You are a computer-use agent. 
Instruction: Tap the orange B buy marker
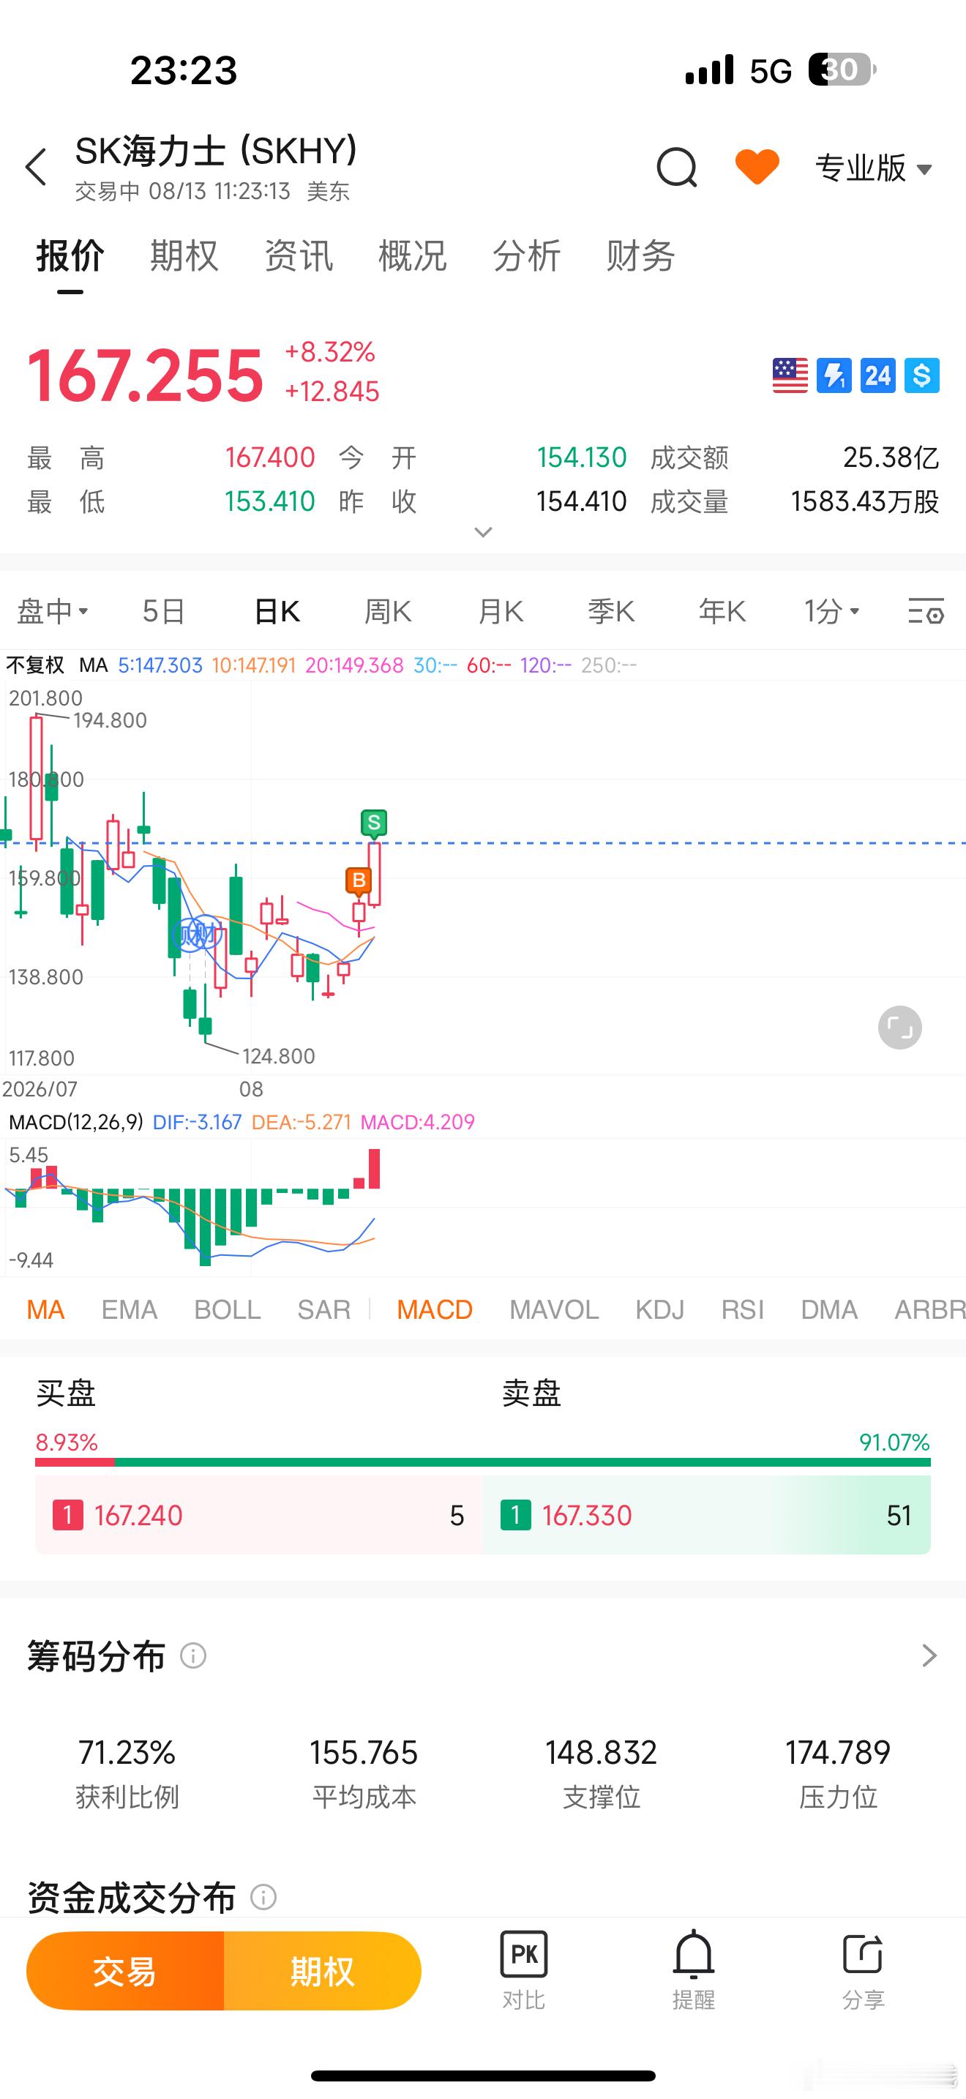[359, 881]
